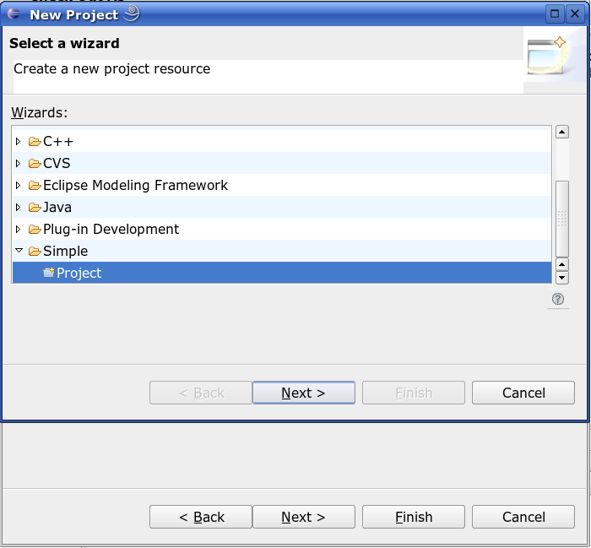
Task: Expand the Plug-in Development category
Action: pos(18,229)
